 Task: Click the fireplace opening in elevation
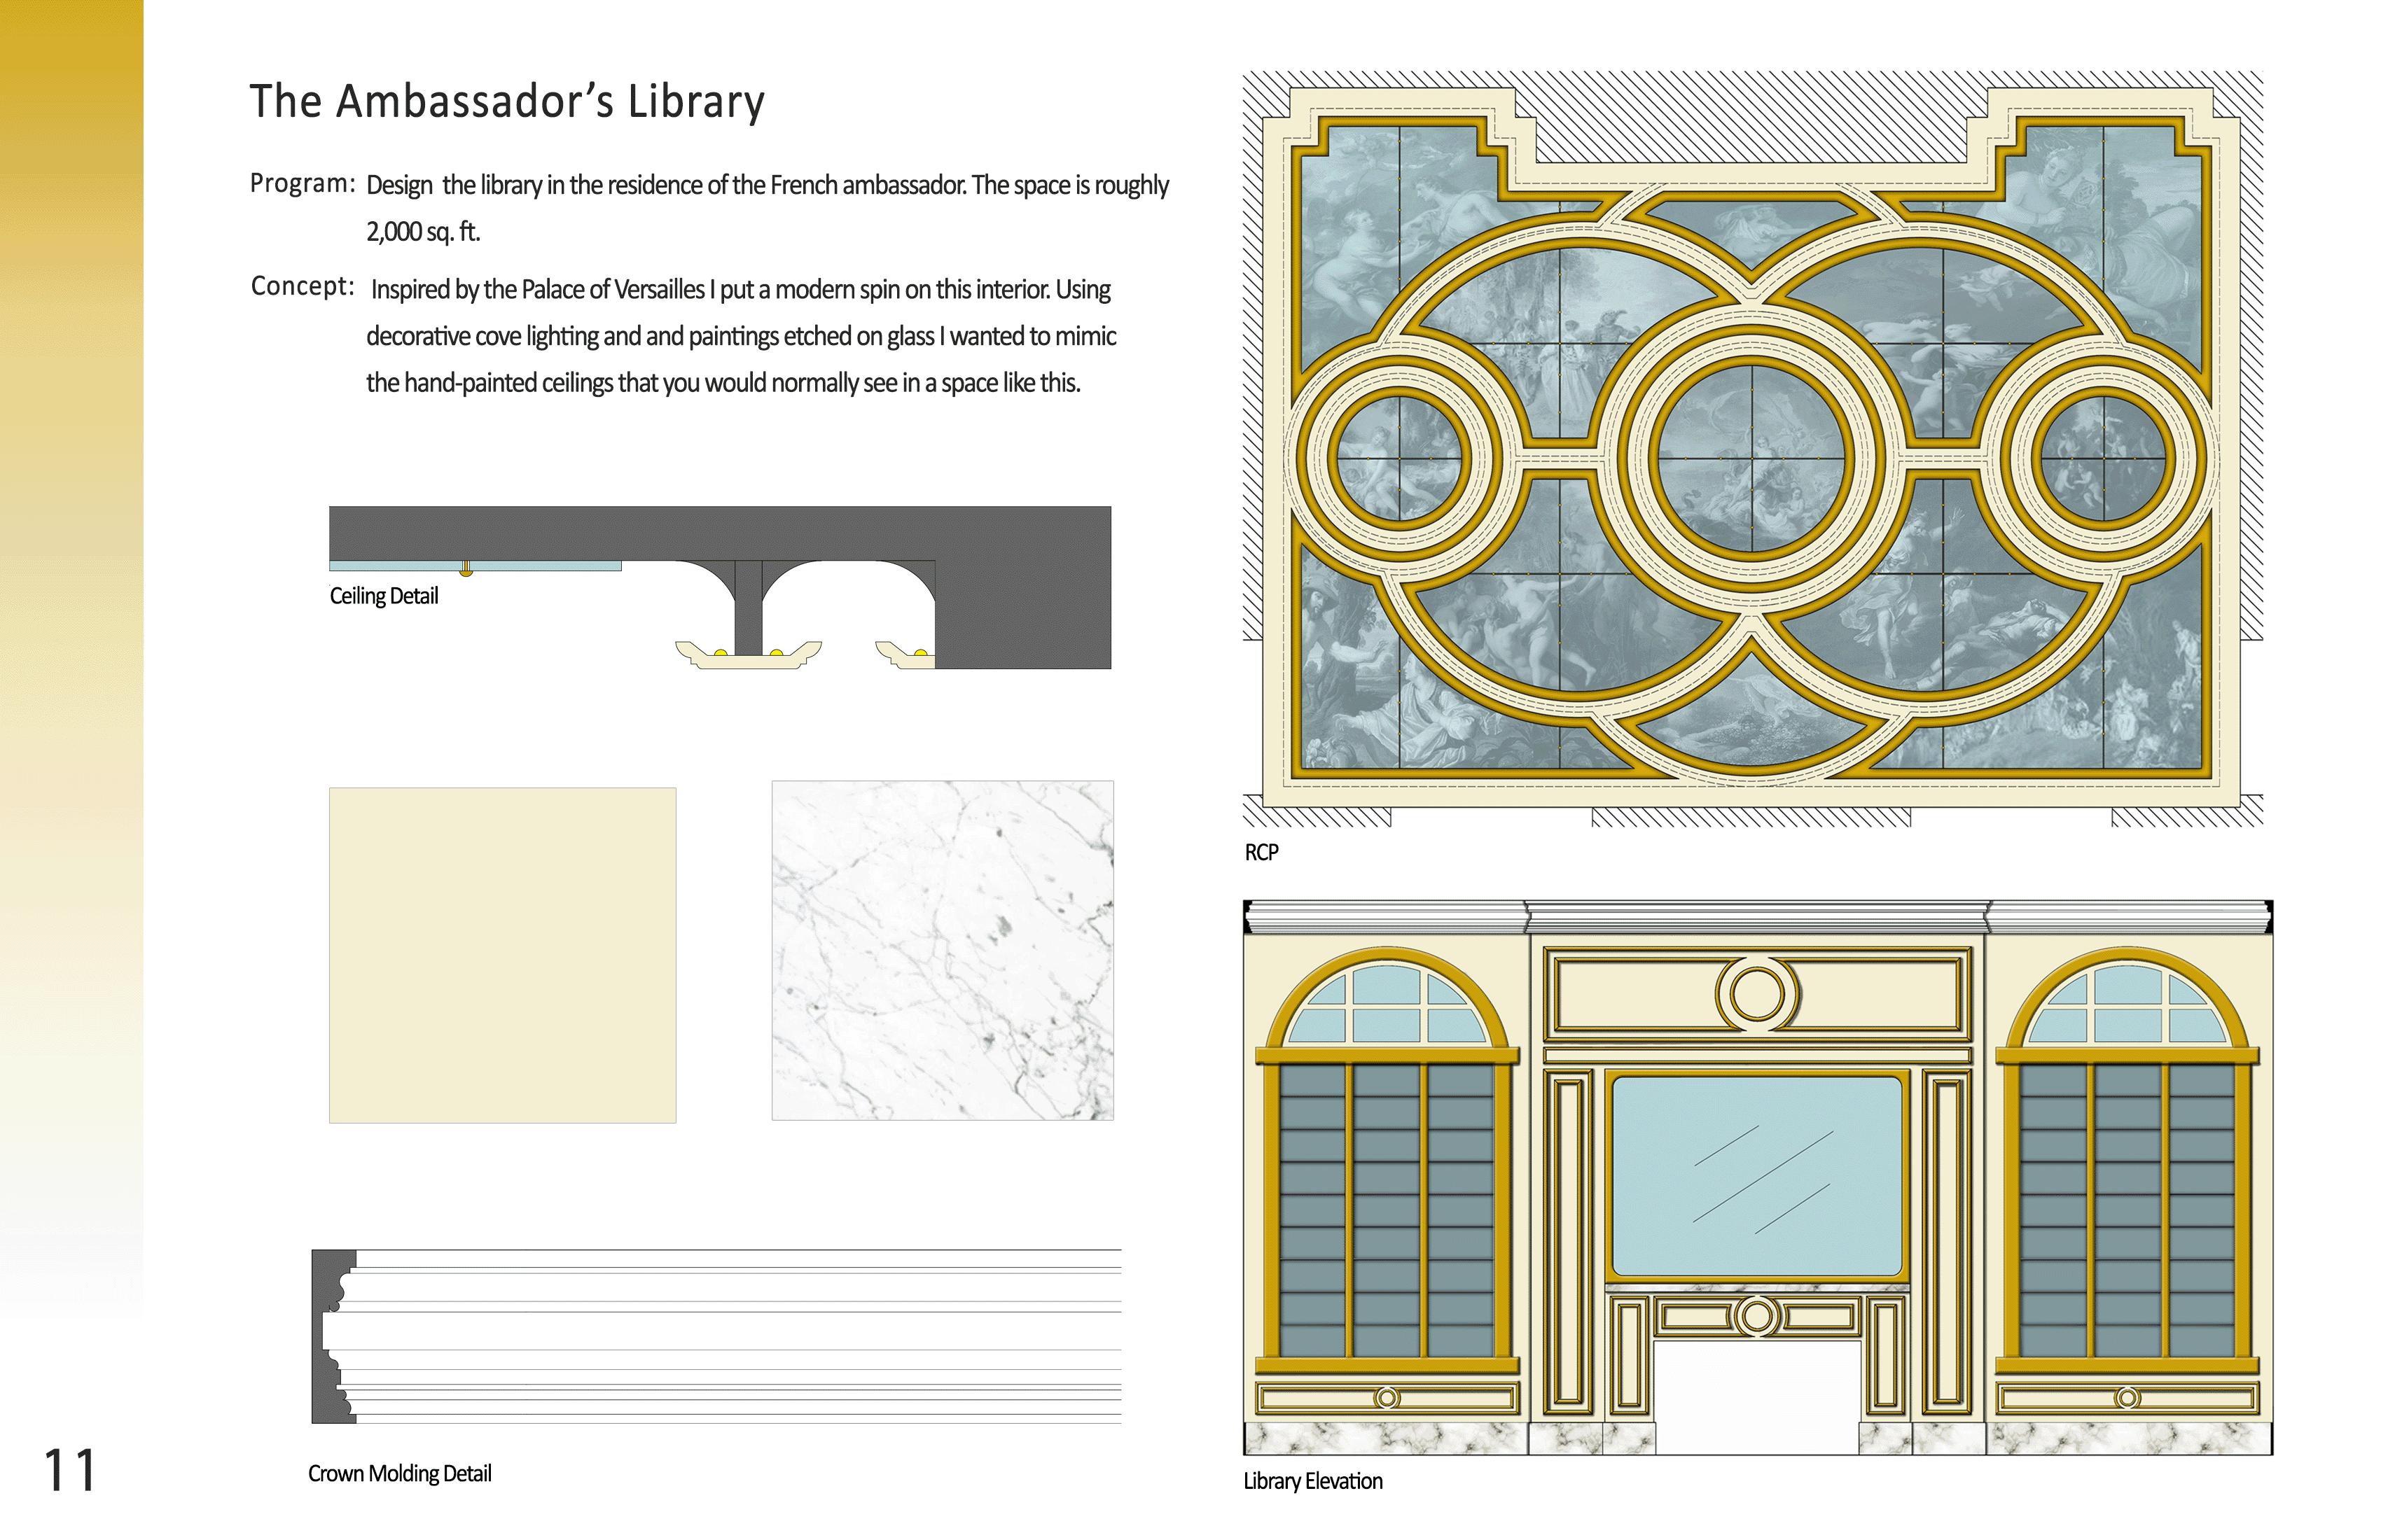click(1757, 1398)
